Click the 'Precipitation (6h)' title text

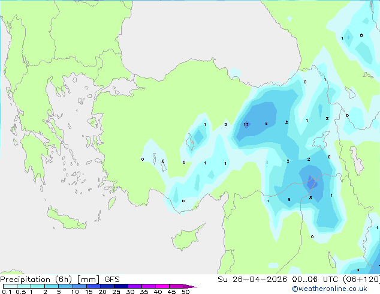36,280
